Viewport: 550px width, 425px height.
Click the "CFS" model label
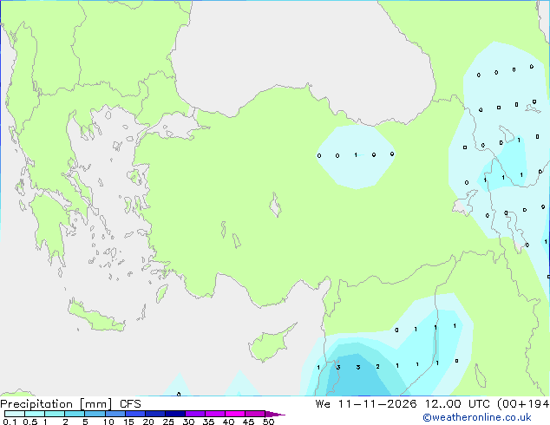[130, 404]
